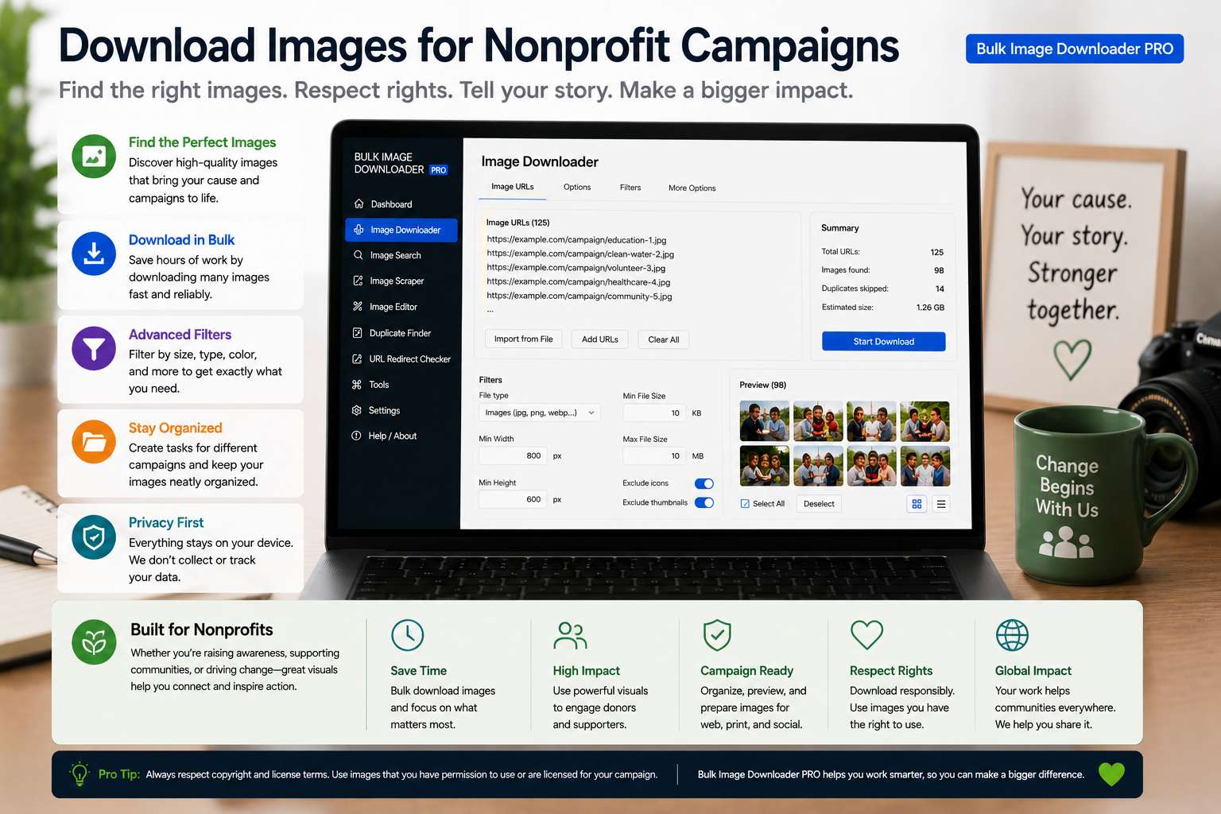Viewport: 1221px width, 814px height.
Task: Click the Min Height field
Action: click(513, 500)
